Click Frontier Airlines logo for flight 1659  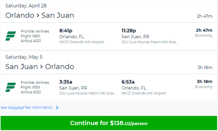(x=11, y=87)
